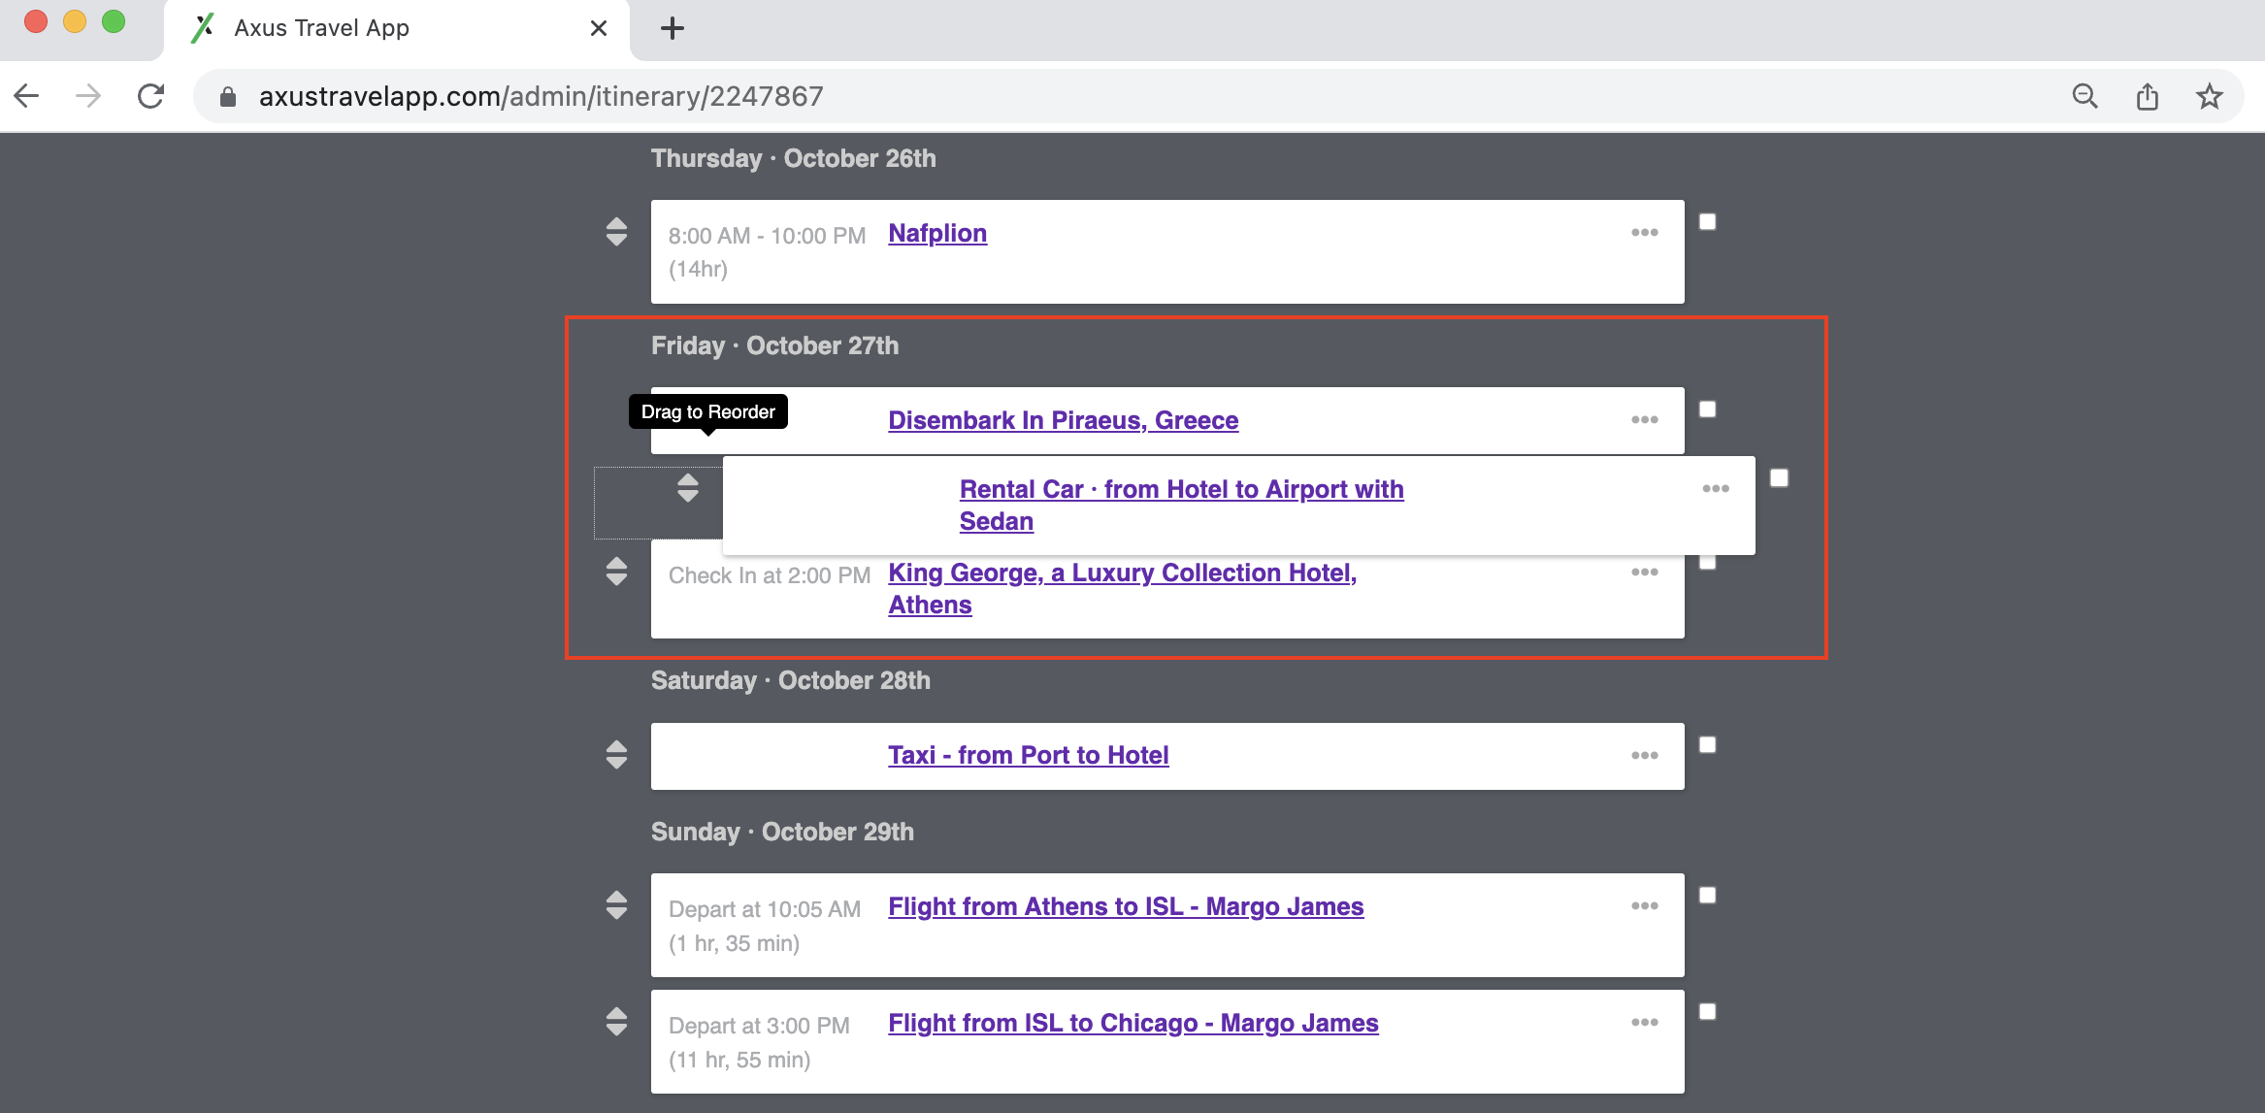2265x1113 pixels.
Task: Open the options menu for the Rental Car entry
Action: coord(1715,490)
